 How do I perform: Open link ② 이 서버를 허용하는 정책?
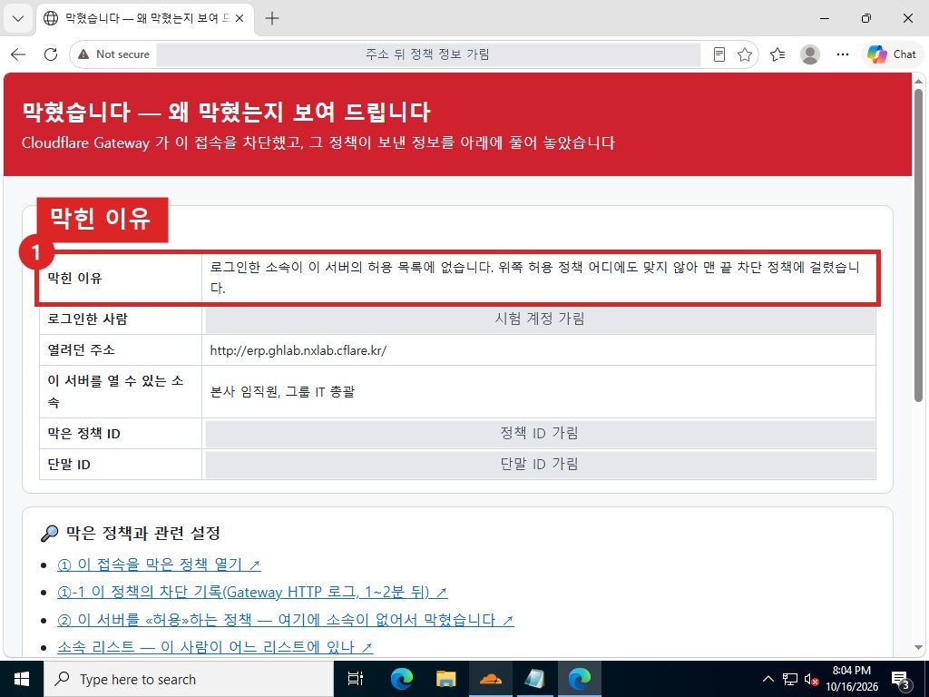click(x=286, y=620)
